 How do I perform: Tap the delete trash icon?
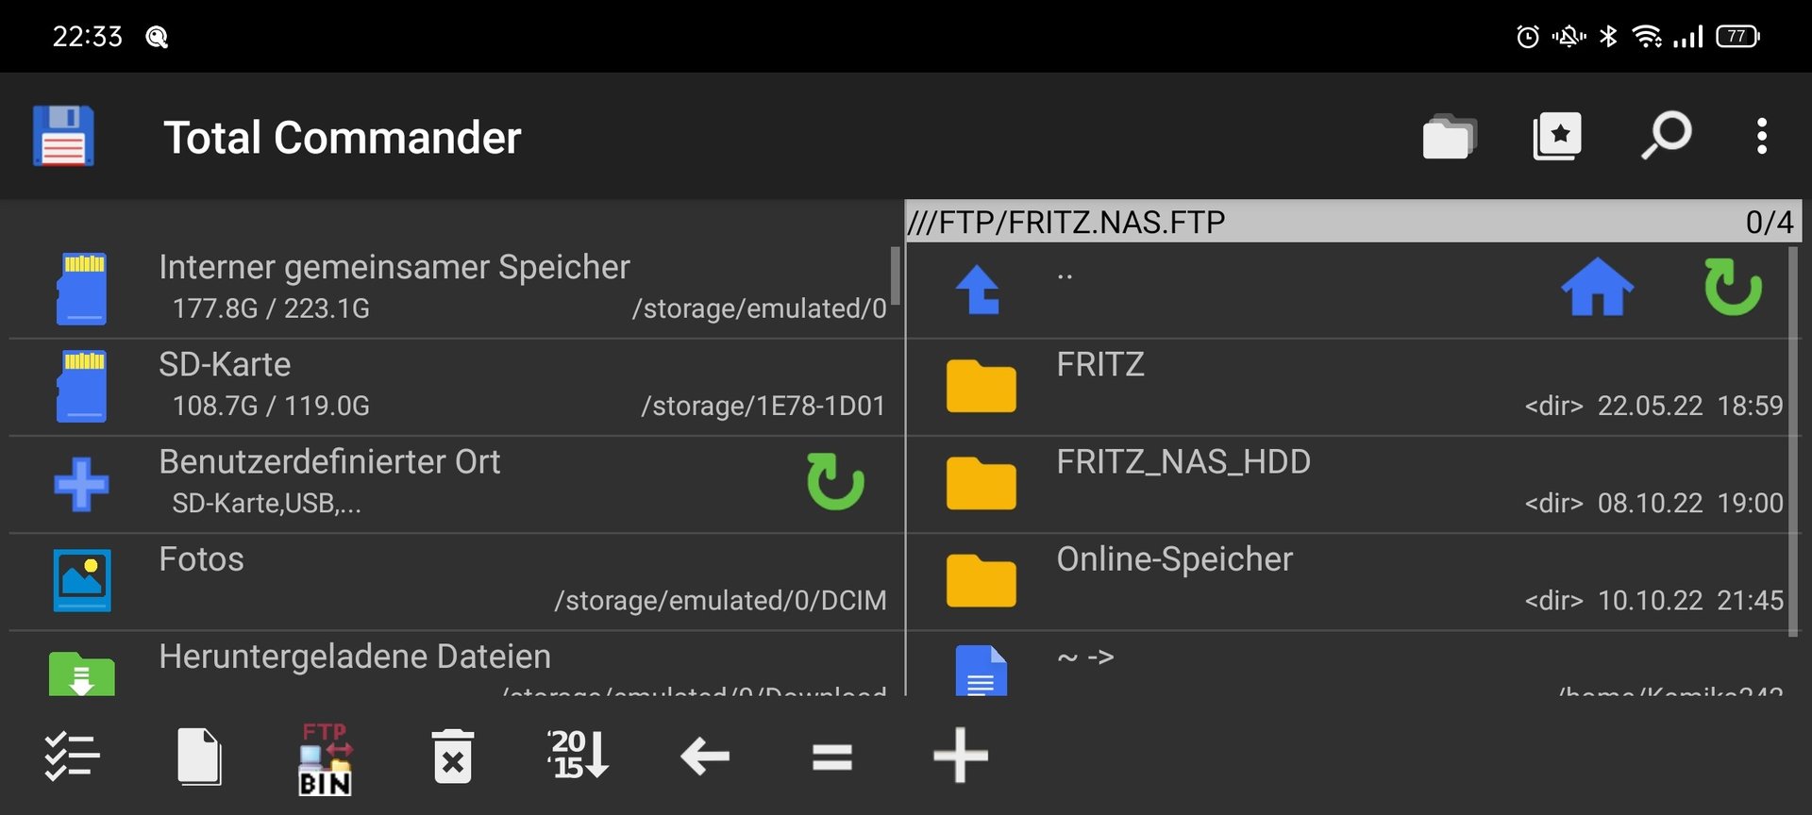[x=453, y=756]
